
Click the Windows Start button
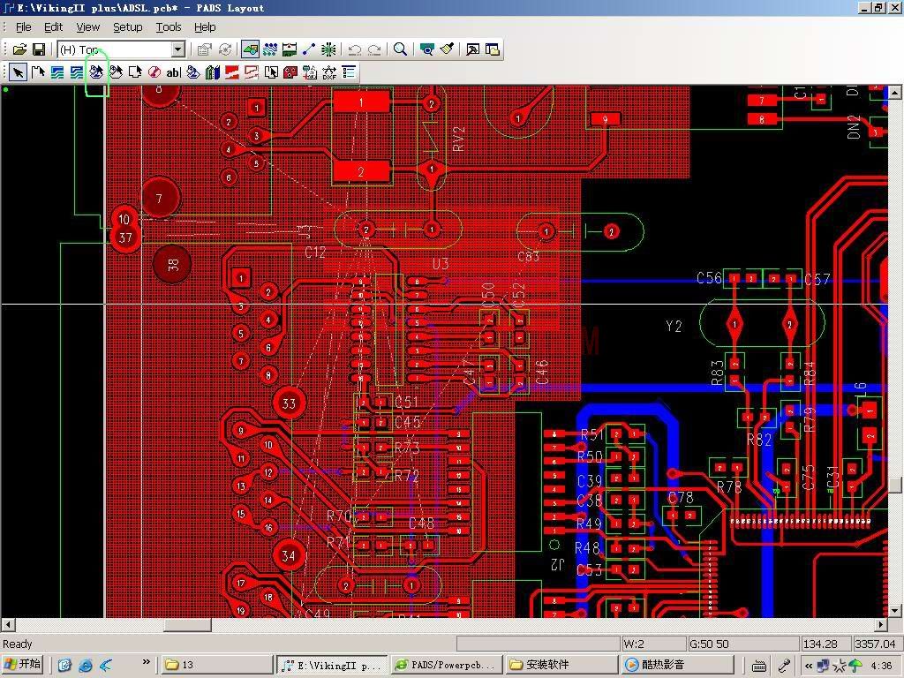(x=24, y=665)
